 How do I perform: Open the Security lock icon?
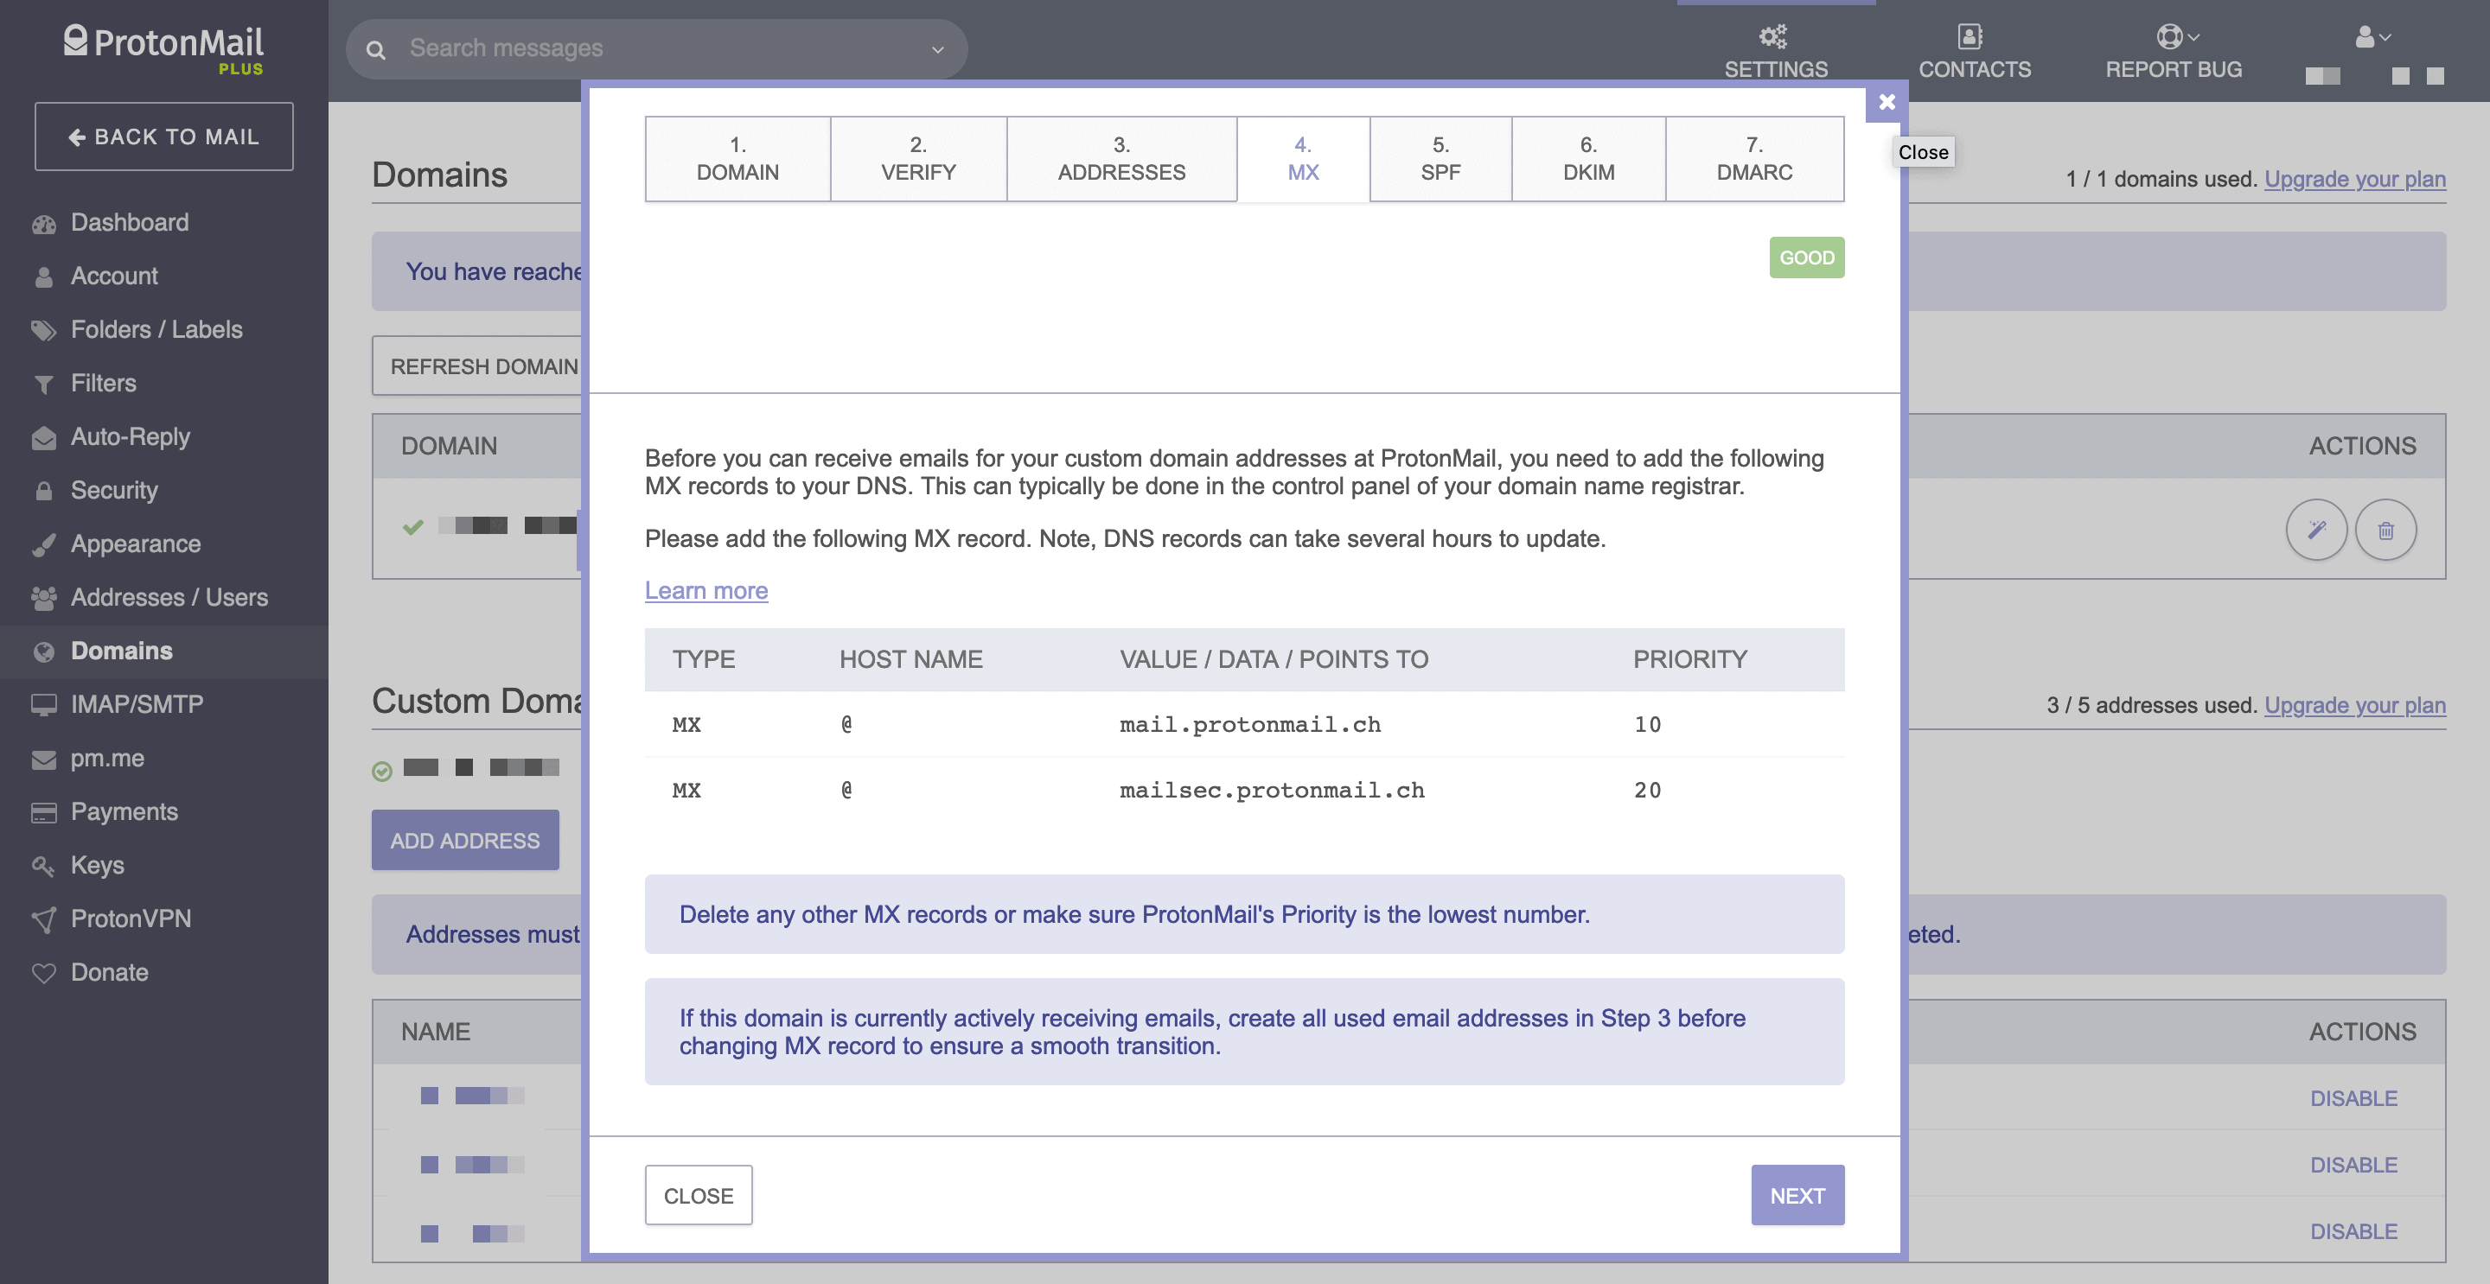coord(43,491)
